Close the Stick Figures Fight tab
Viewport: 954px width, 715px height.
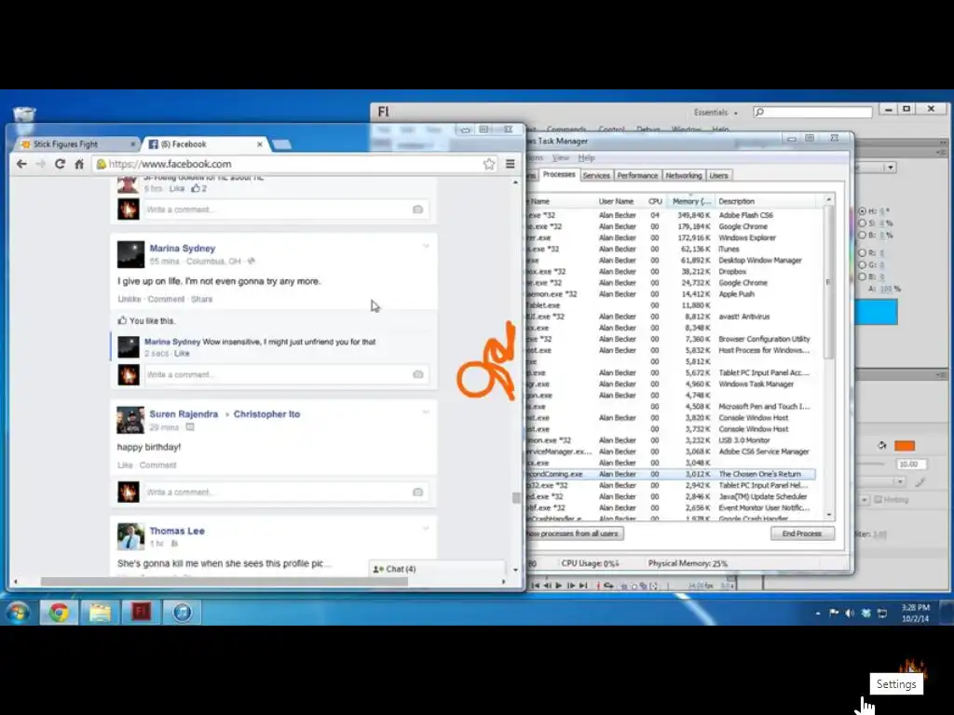[132, 144]
